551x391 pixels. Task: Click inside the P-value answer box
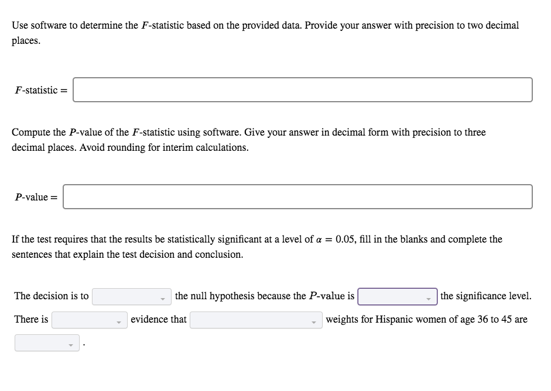[x=299, y=197]
